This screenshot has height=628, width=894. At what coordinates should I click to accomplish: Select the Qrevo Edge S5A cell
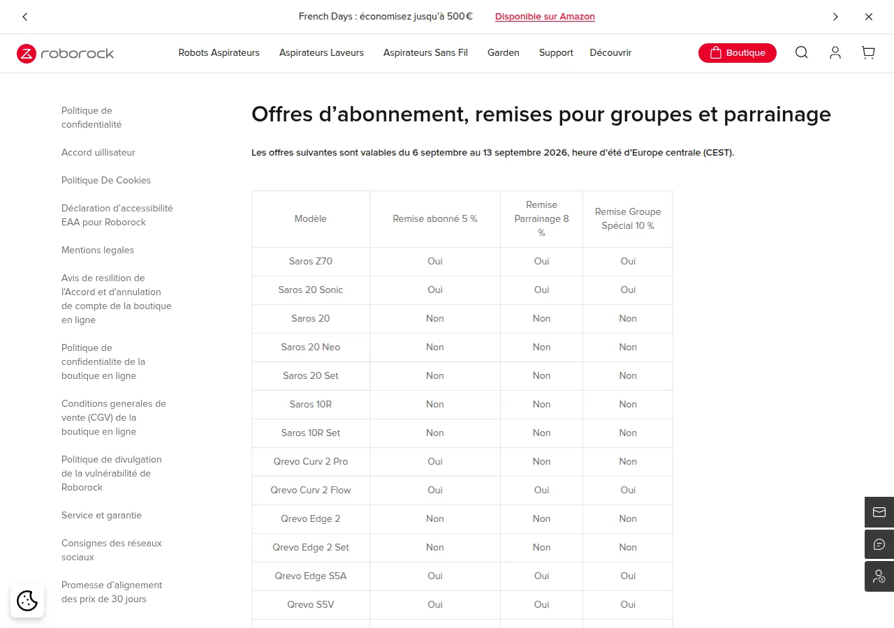tap(311, 576)
